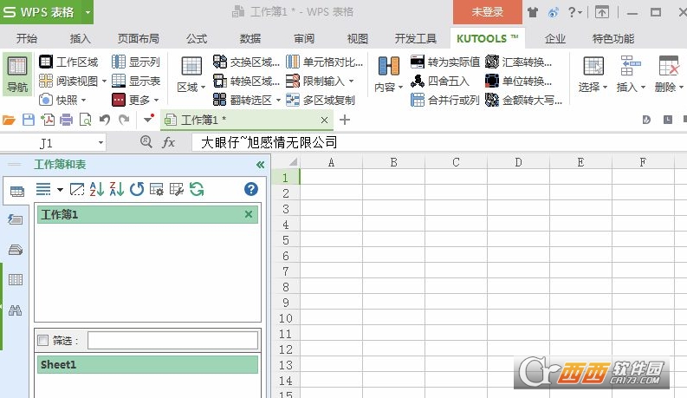
Task: Click the redo arrow
Action: pyautogui.click(x=124, y=119)
